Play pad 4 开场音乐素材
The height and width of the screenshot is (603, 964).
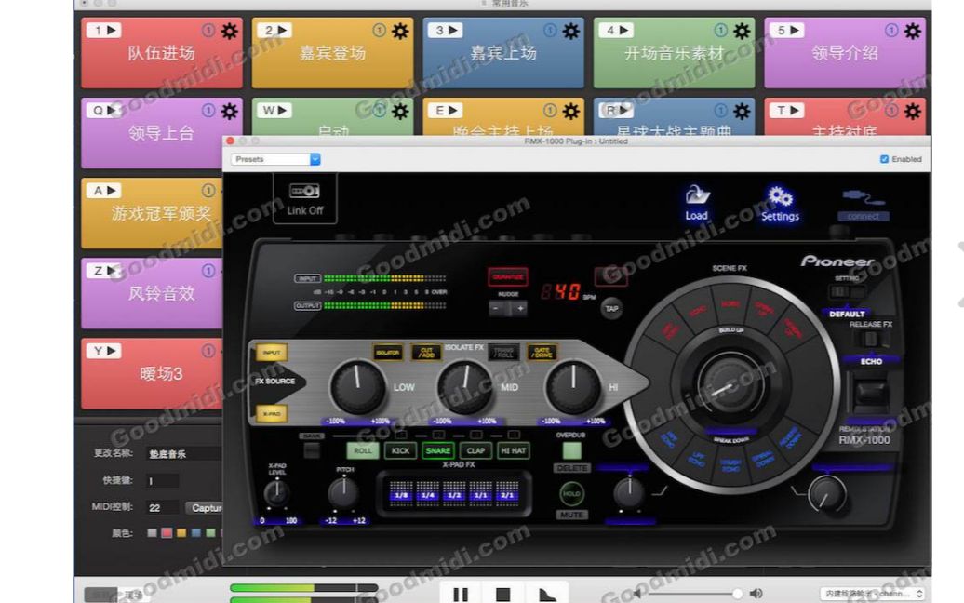tap(617, 30)
